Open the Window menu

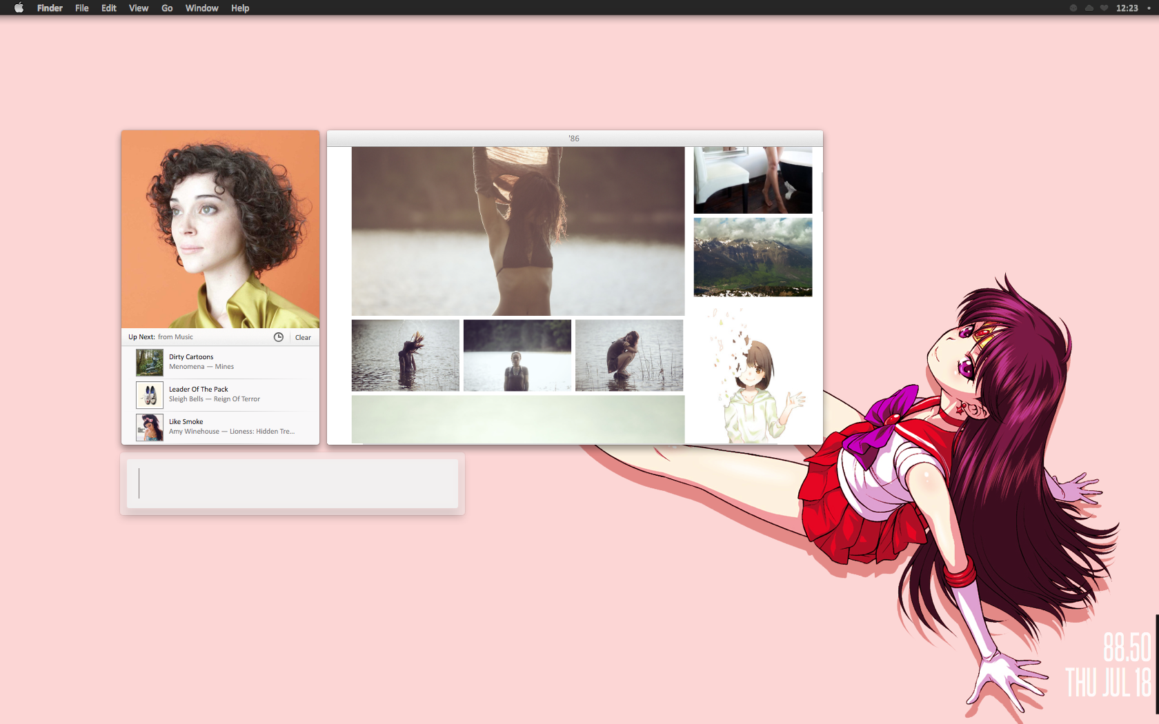tap(201, 8)
